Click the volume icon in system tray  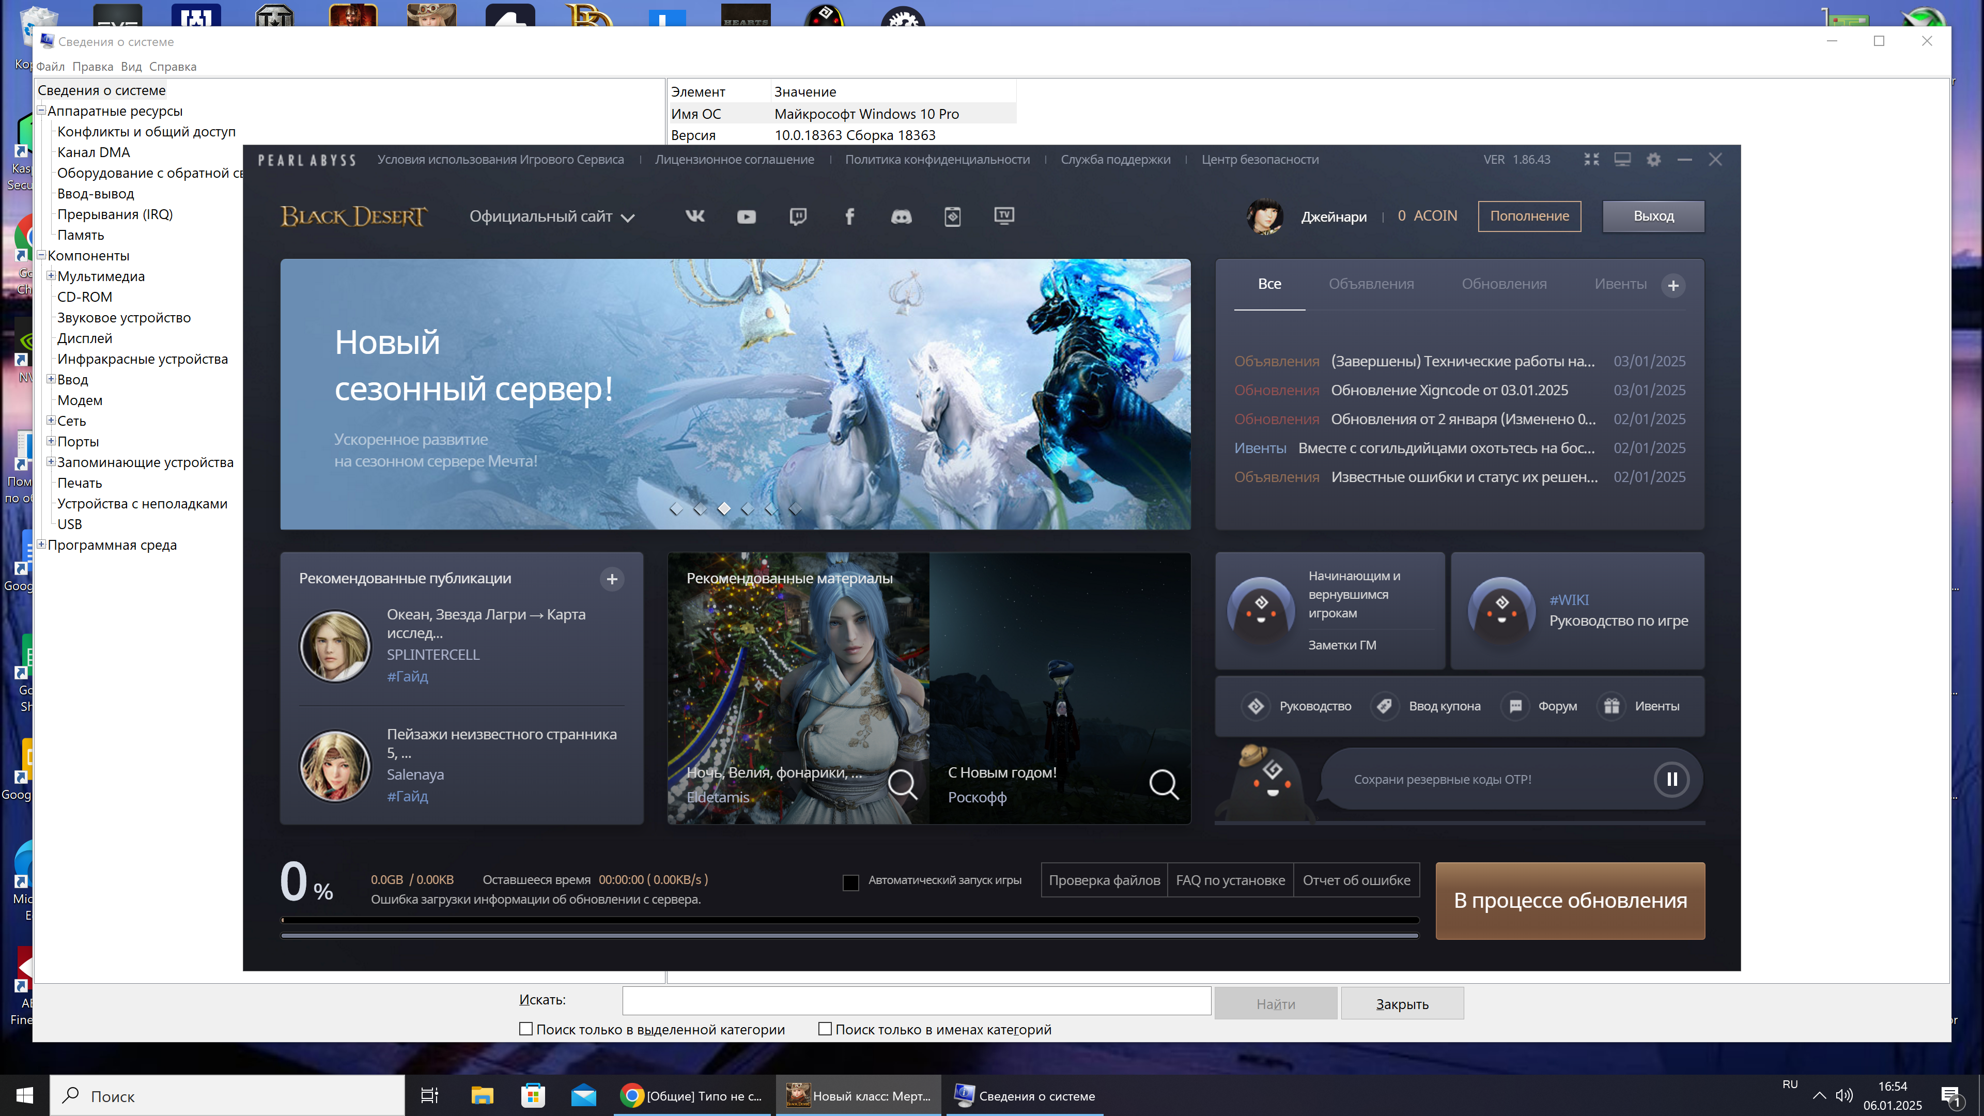(x=1844, y=1096)
